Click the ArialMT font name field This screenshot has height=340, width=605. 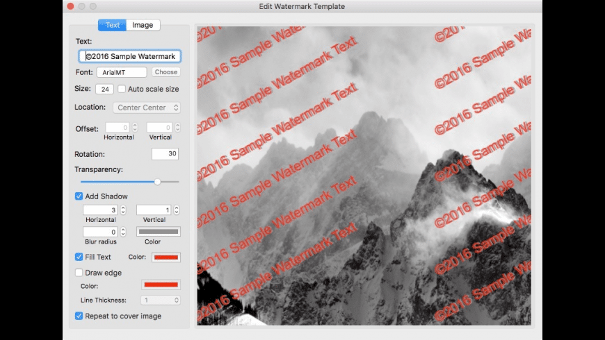tap(122, 72)
